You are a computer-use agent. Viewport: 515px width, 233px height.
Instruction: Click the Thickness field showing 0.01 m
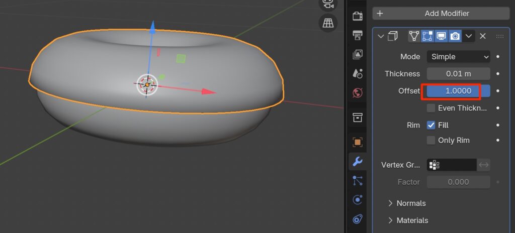(458, 74)
